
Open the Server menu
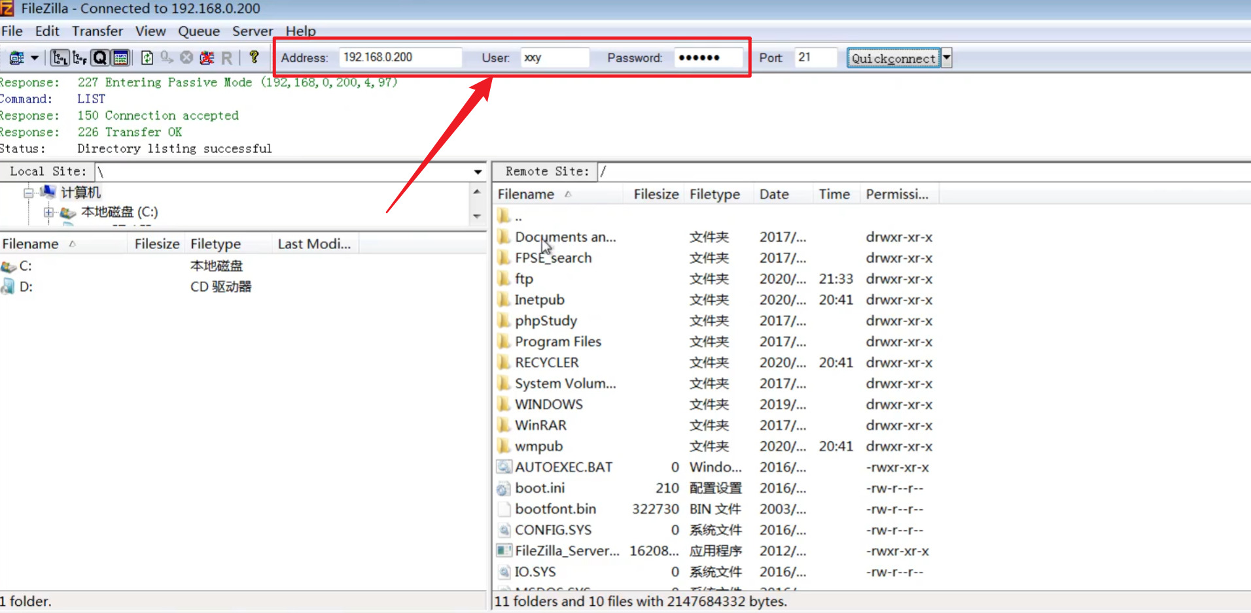(x=252, y=31)
